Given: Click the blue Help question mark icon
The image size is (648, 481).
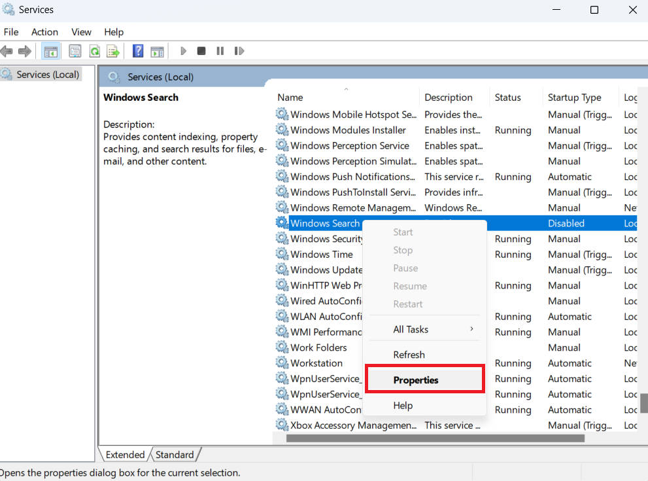Looking at the screenshot, I should 138,51.
